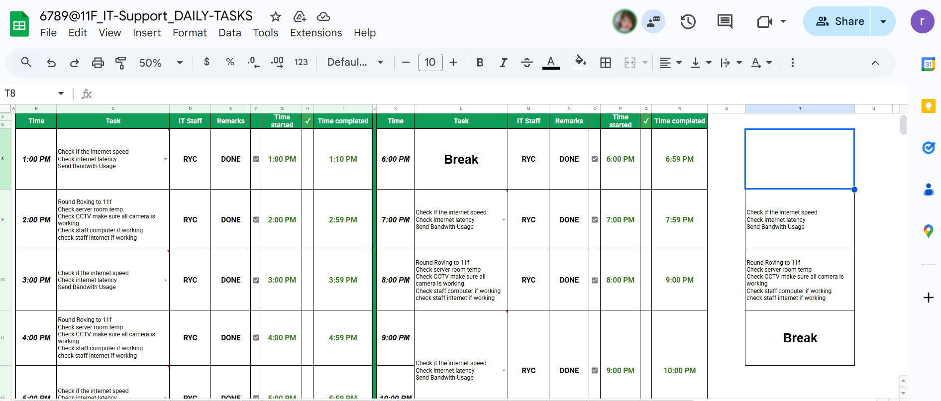Toggle checkbox beside 9:00 PM time started
Viewport: 941px width, 401px height.
595,371
